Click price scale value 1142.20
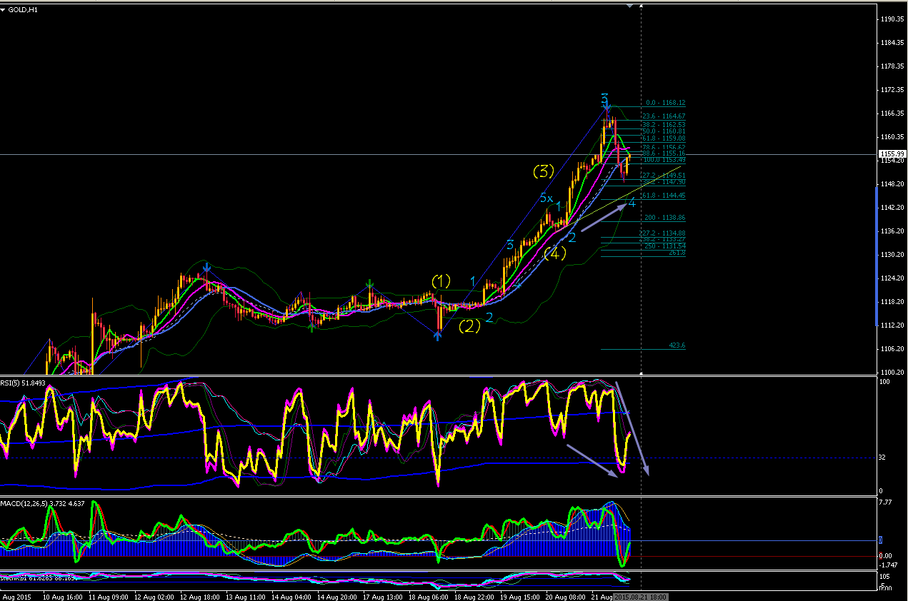This screenshot has width=908, height=601. 892,207
